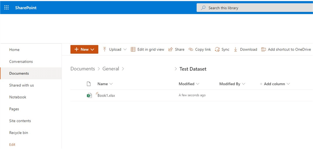The image size is (313, 149).
Task: Click the Sync icon
Action: click(x=217, y=50)
